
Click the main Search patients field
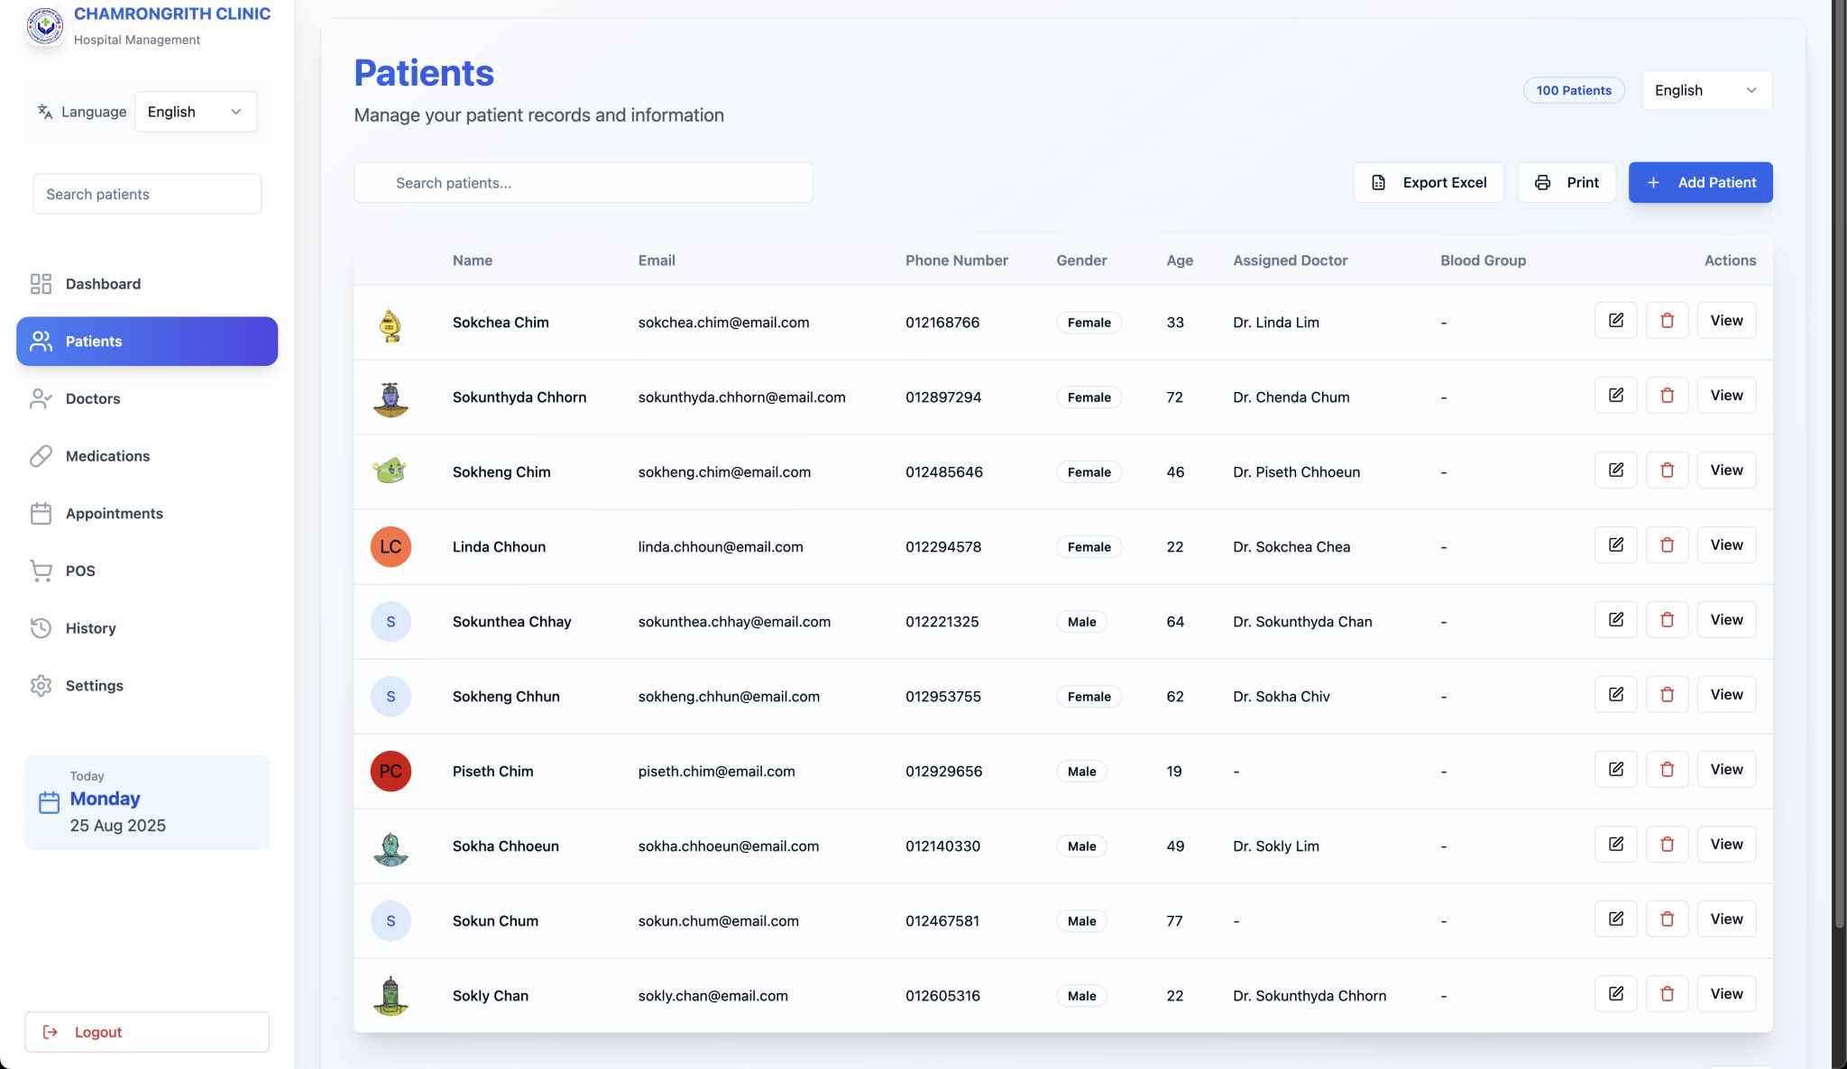[x=584, y=183]
